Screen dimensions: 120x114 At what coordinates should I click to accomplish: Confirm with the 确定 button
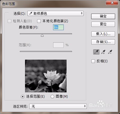pos(103,16)
